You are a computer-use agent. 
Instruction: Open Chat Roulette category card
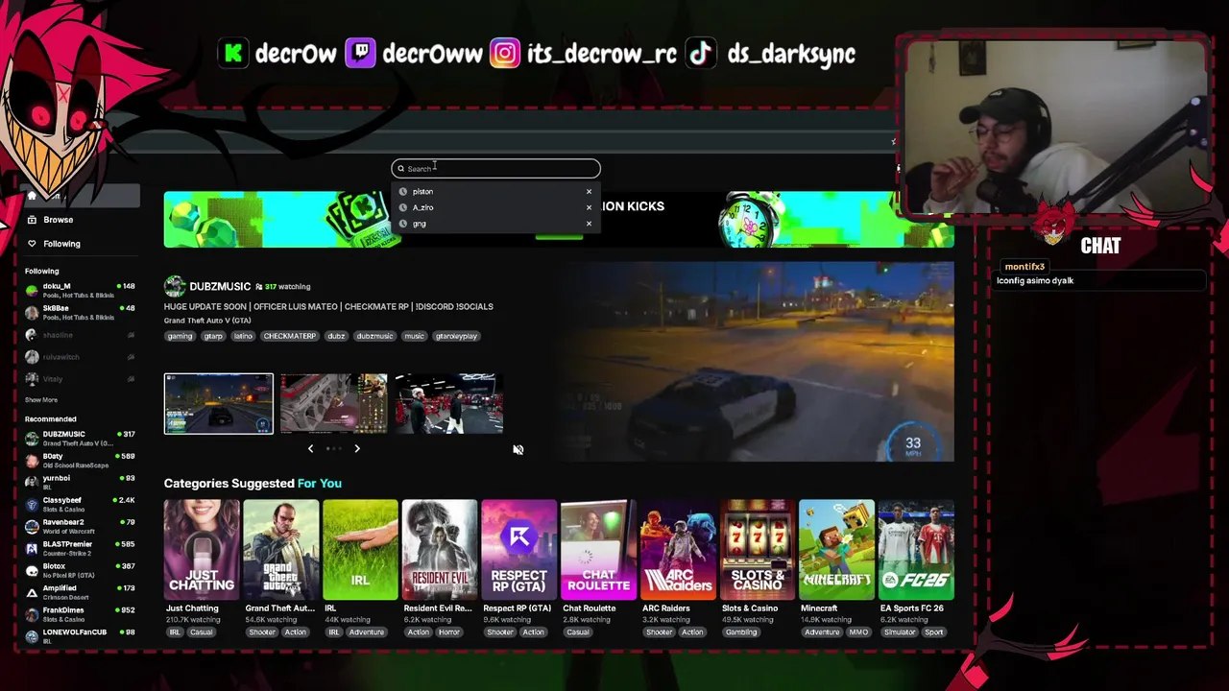[x=598, y=549]
